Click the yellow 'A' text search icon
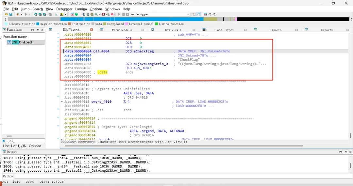353x186 pixels. click(x=62, y=14)
